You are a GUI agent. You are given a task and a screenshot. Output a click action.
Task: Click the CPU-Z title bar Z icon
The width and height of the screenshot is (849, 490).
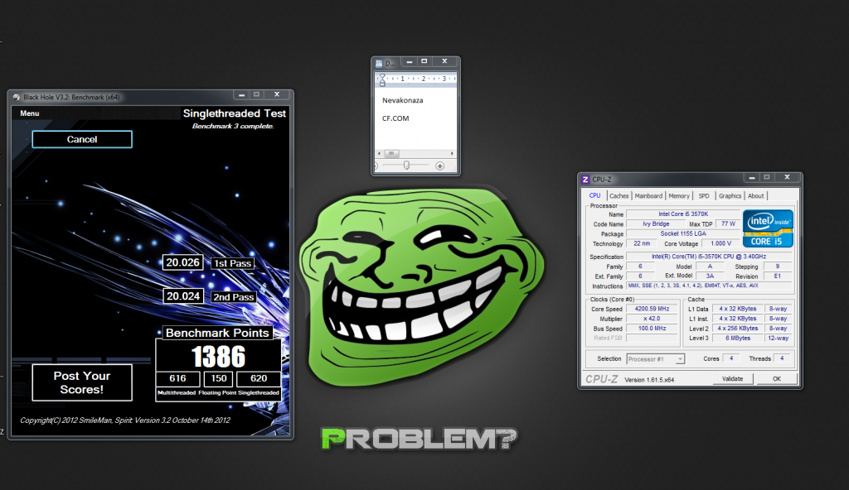pos(585,180)
